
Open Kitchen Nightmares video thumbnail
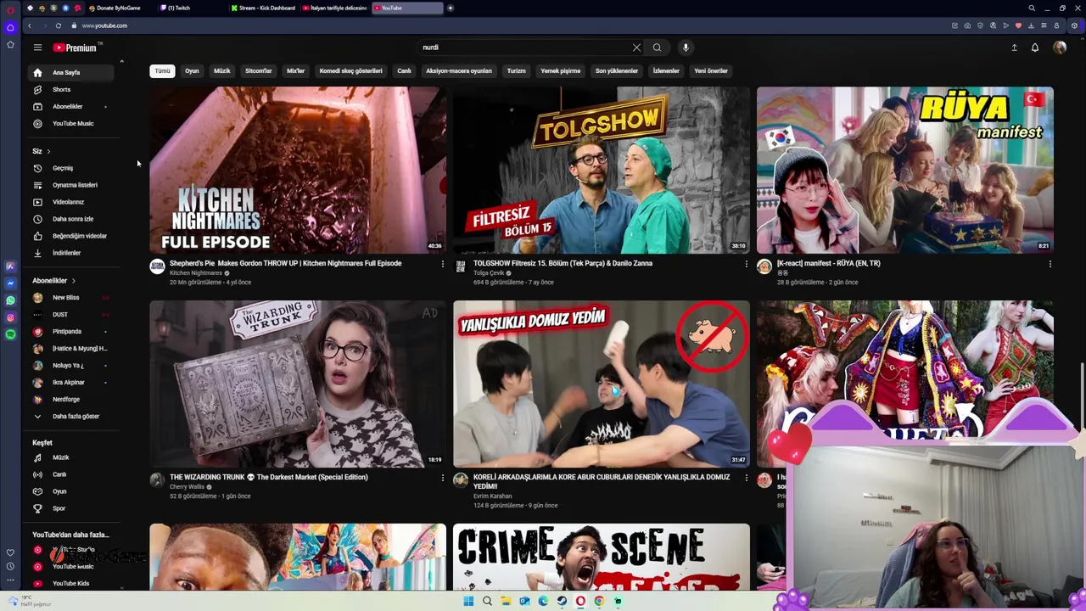(298, 170)
